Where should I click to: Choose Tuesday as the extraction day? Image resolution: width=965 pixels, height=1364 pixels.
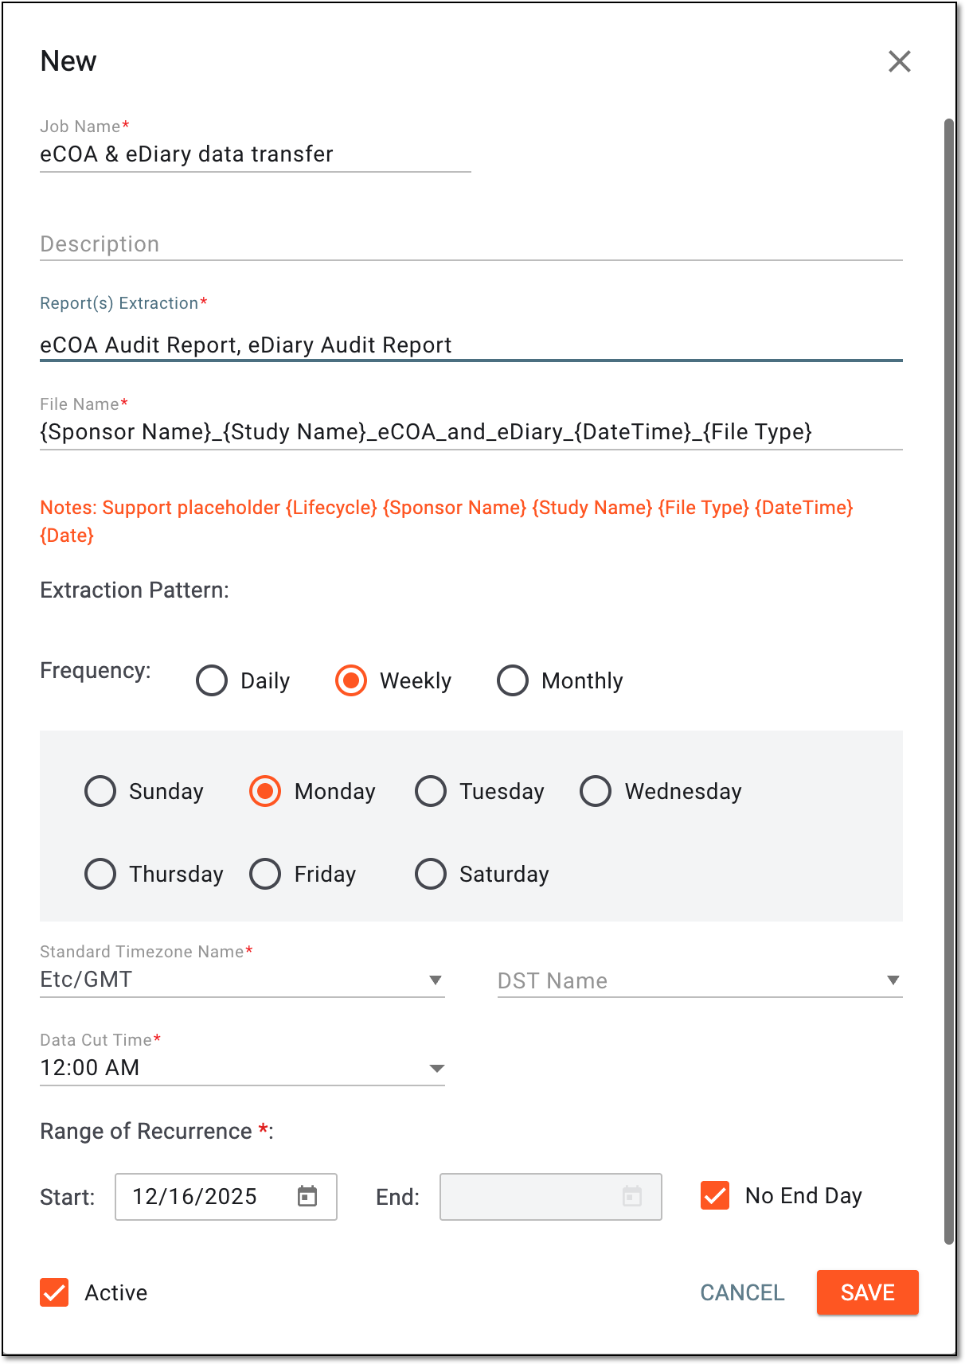coord(431,791)
